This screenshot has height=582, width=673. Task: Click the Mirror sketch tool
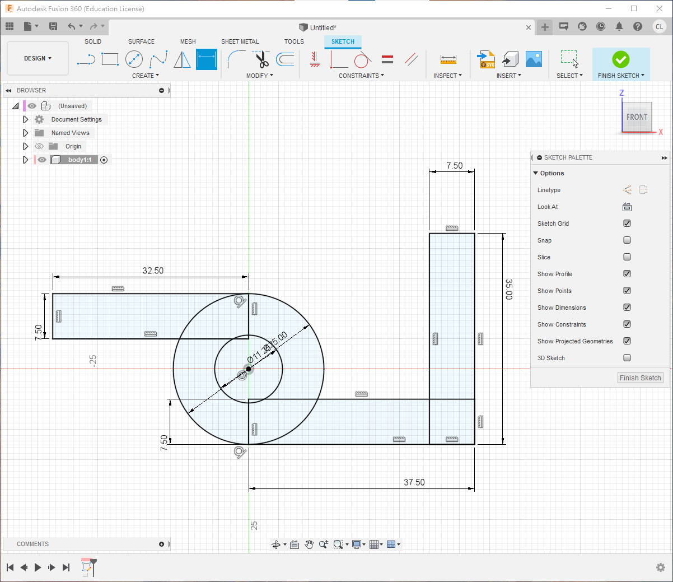[x=182, y=59]
